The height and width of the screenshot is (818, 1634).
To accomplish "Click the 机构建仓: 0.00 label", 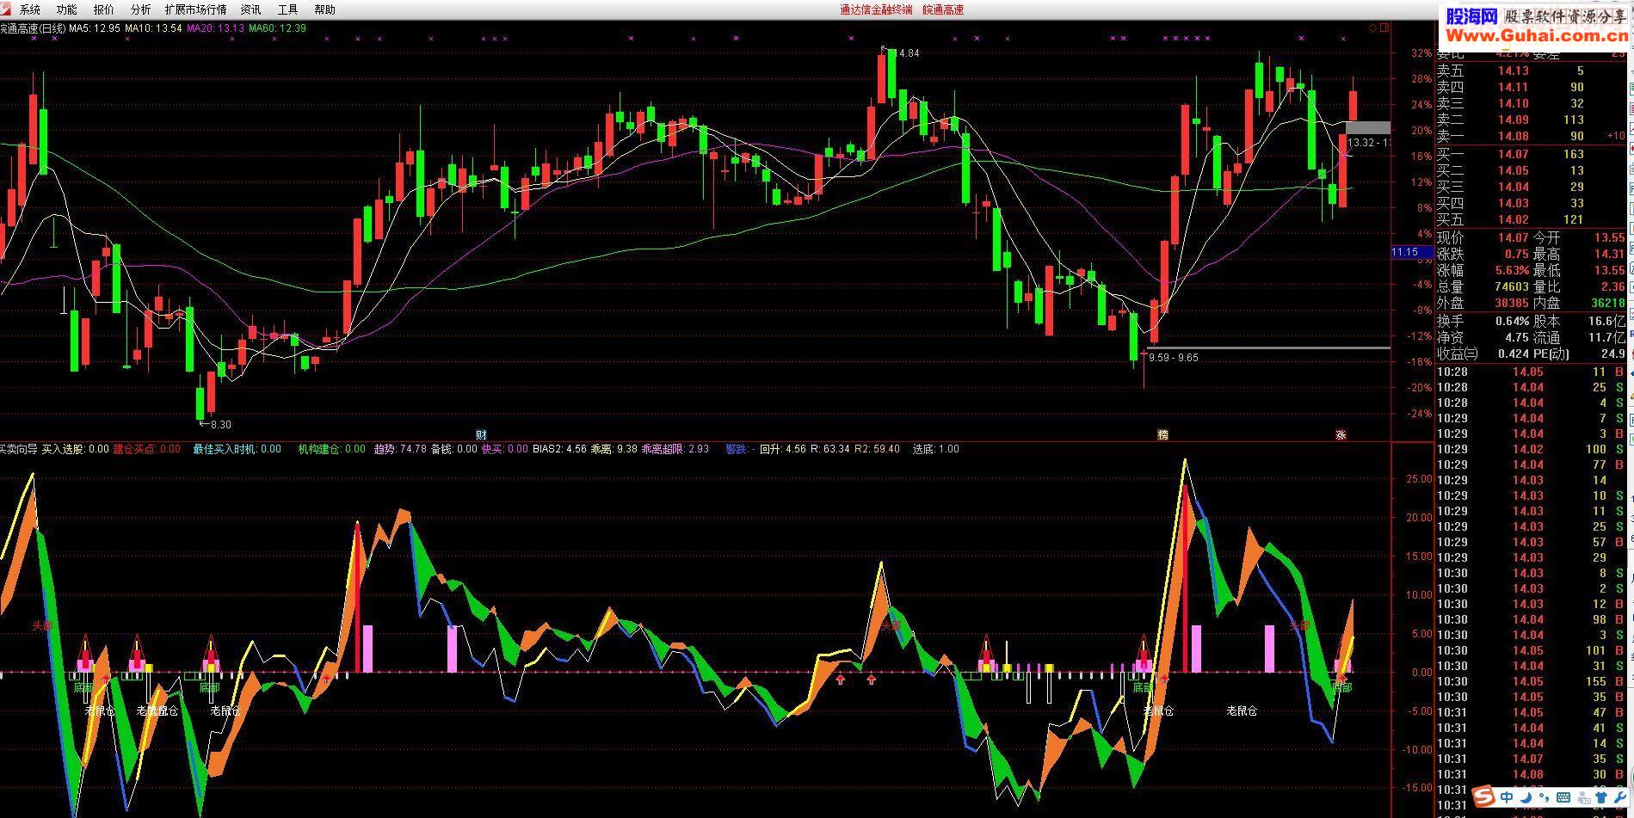I will pos(332,449).
